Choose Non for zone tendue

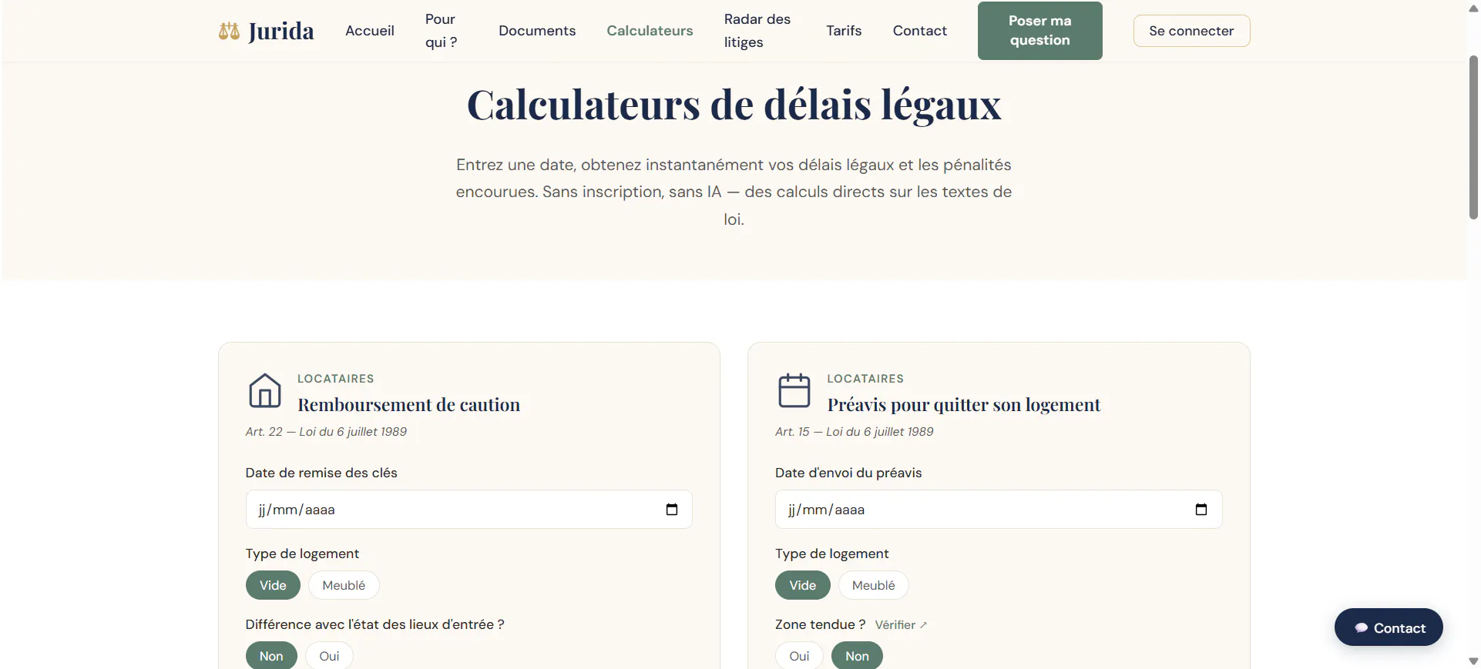[x=857, y=656]
